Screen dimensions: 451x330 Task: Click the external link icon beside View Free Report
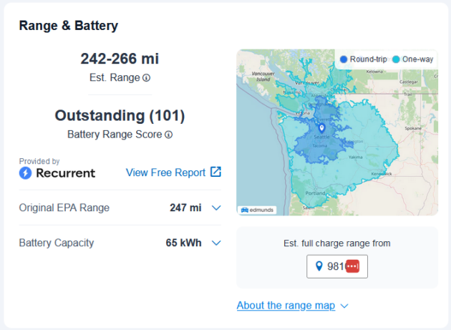215,172
